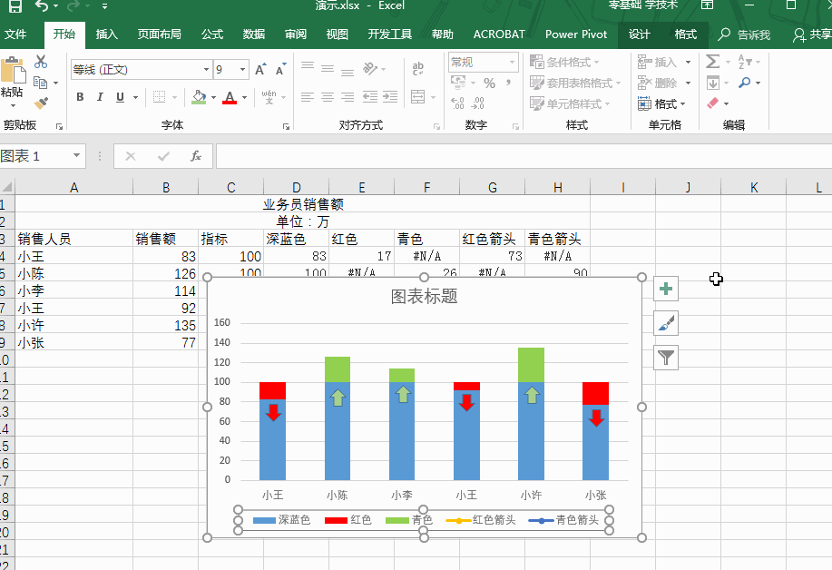832x570 pixels.
Task: Click the 插入 cells button
Action: coord(657,62)
